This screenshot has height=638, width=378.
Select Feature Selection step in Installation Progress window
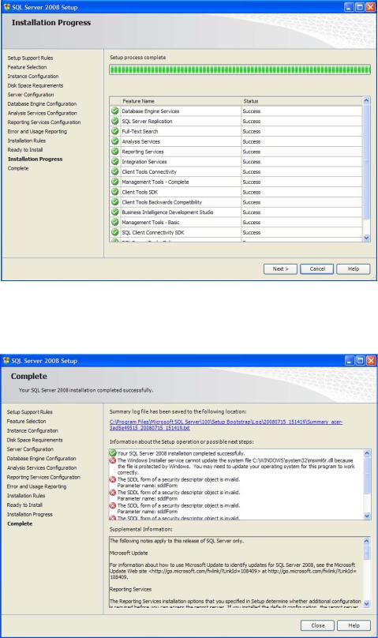[27, 67]
